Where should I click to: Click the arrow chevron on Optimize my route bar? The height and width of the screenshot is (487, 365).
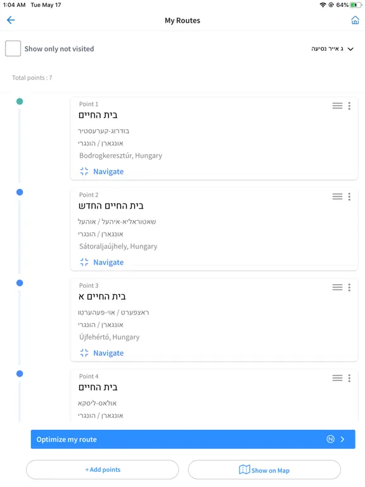click(x=342, y=439)
